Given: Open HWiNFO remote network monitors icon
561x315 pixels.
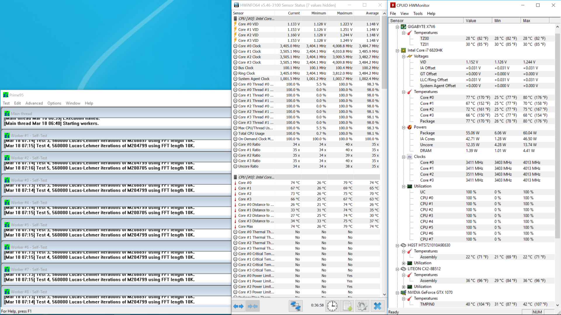Looking at the screenshot, I should (295, 306).
